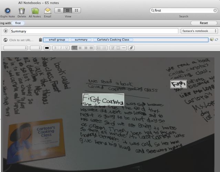Switch to list view
Screen dimensions: 220x172
59,11
